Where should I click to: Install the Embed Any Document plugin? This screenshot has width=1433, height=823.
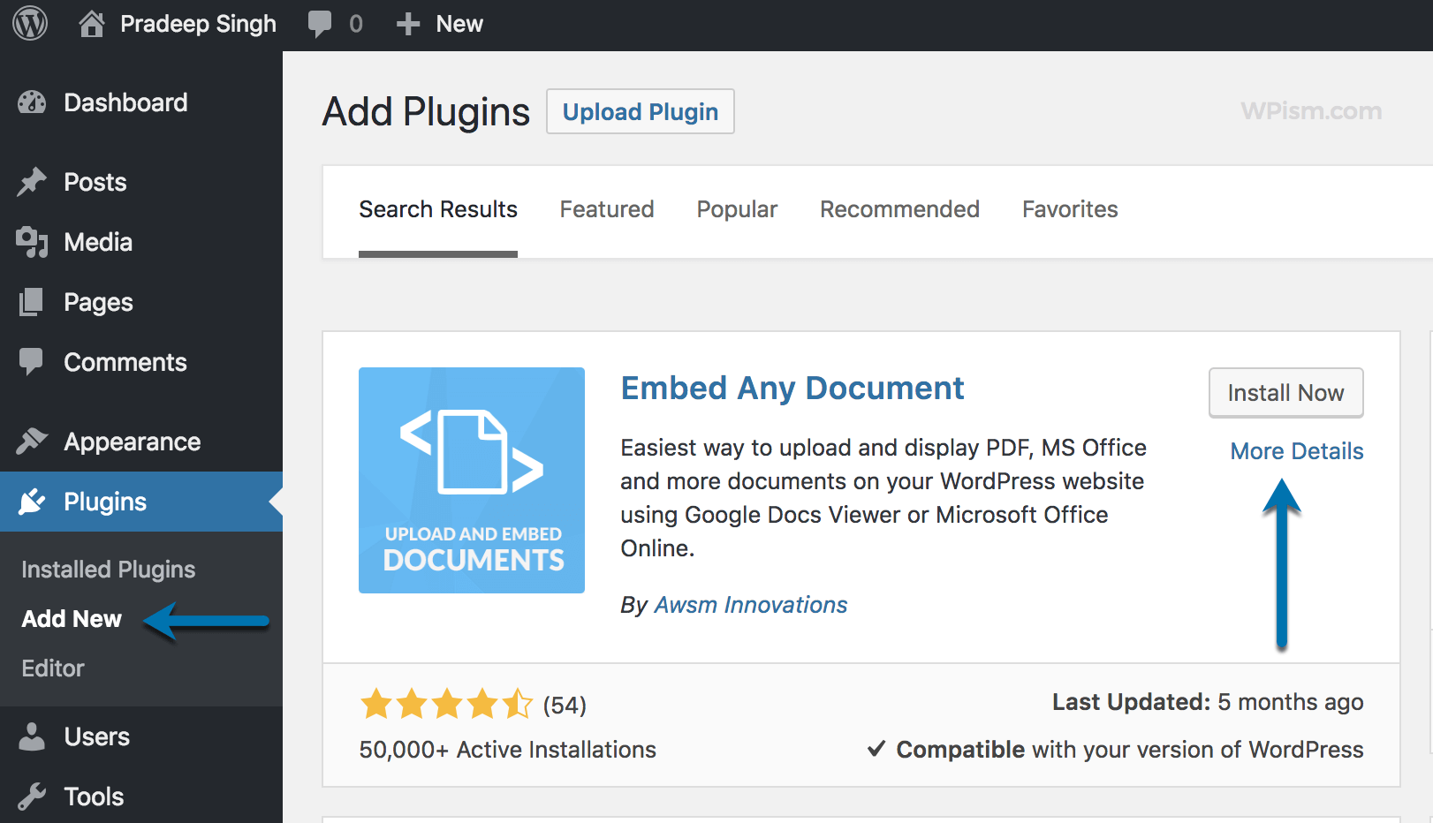pos(1285,392)
